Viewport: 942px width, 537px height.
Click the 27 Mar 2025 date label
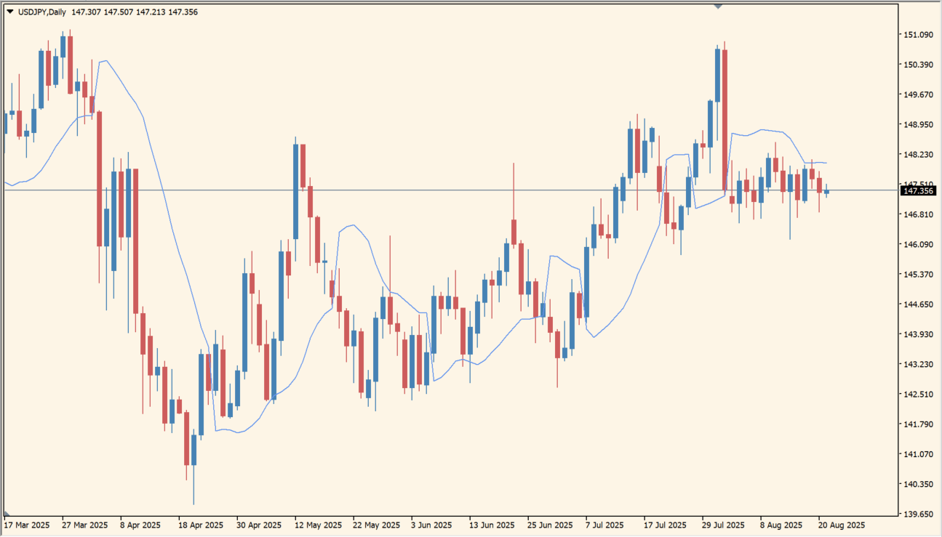click(x=84, y=525)
